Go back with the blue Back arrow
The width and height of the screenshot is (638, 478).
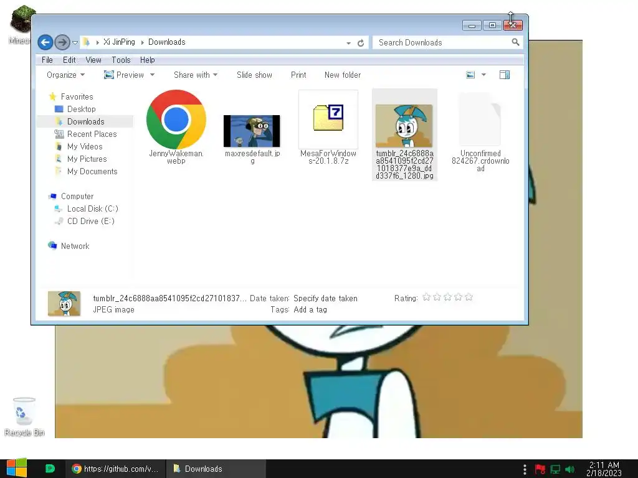pyautogui.click(x=45, y=42)
